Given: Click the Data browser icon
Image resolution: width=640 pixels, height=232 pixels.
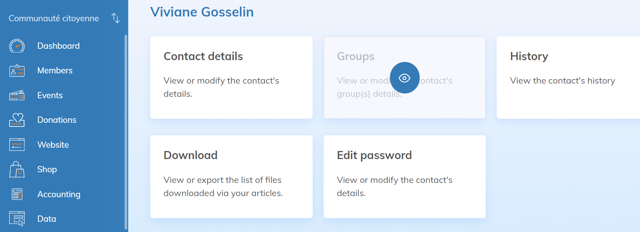Looking at the screenshot, I should 17,218.
